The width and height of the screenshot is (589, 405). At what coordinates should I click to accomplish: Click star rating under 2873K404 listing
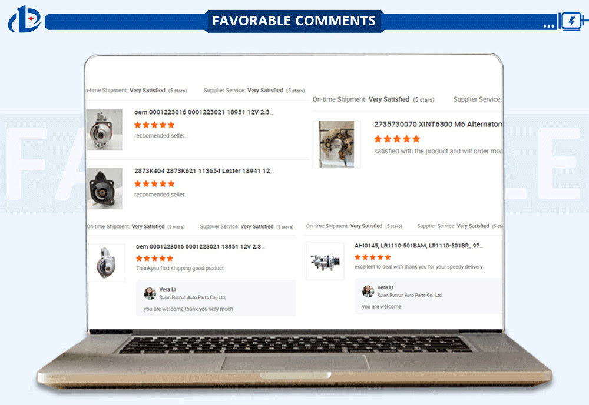(154, 184)
